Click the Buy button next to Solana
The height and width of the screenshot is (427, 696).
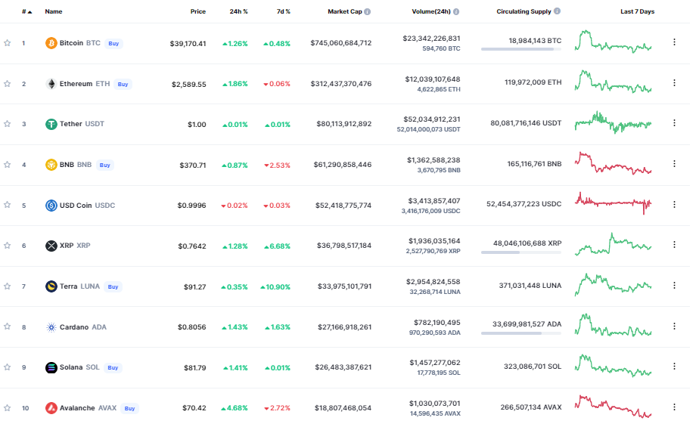pos(113,367)
